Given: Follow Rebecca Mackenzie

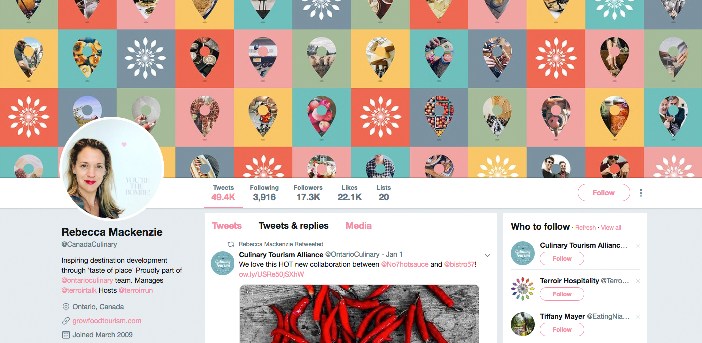Looking at the screenshot, I should (x=604, y=193).
